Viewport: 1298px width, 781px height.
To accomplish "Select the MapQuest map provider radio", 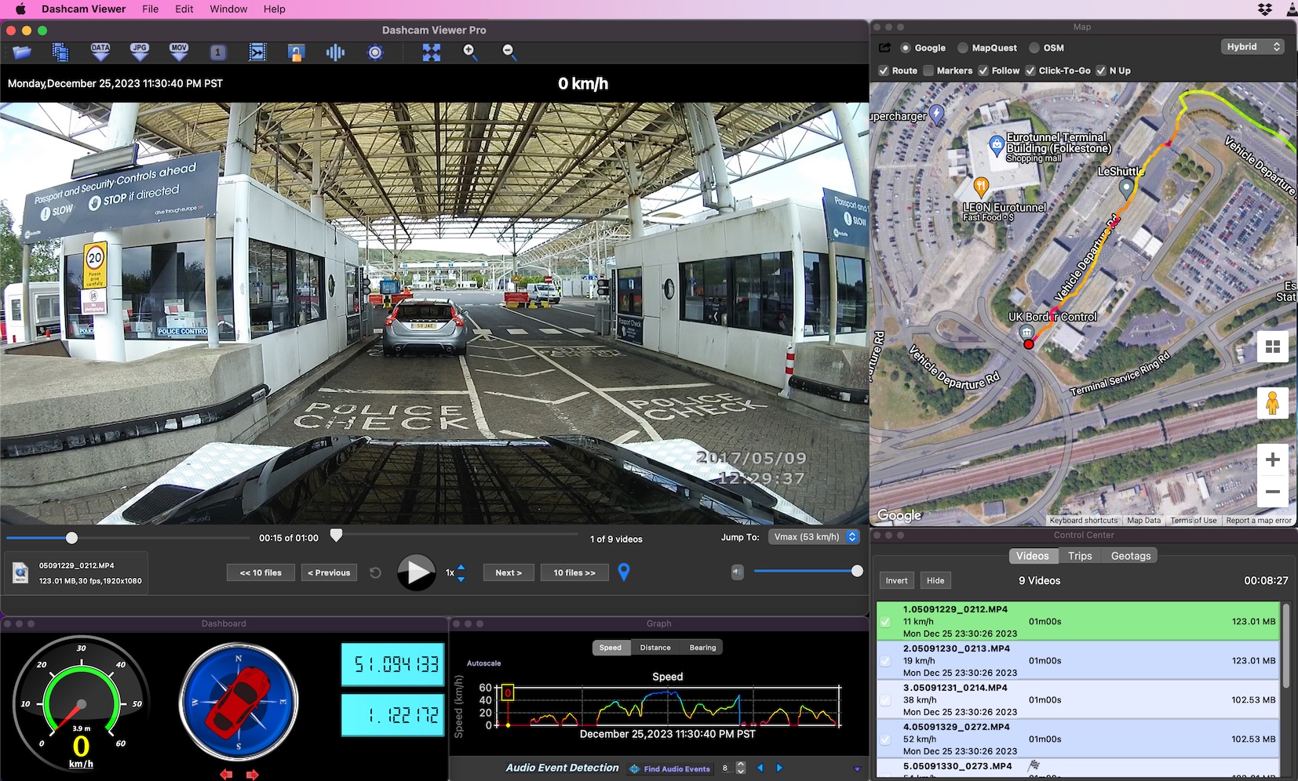I will 963,48.
